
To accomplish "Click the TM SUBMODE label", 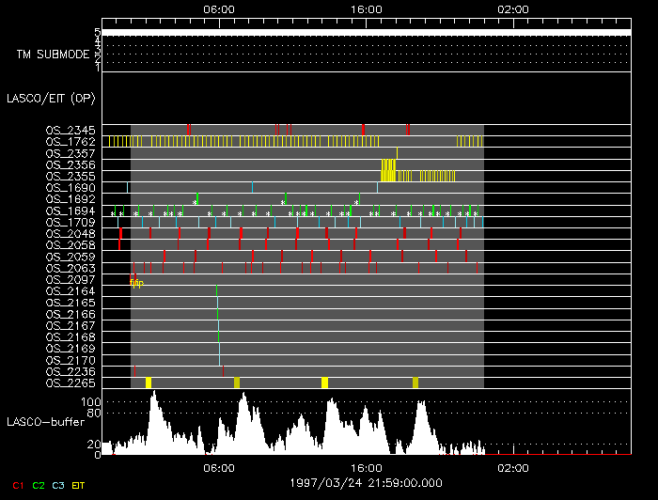I will pos(53,55).
